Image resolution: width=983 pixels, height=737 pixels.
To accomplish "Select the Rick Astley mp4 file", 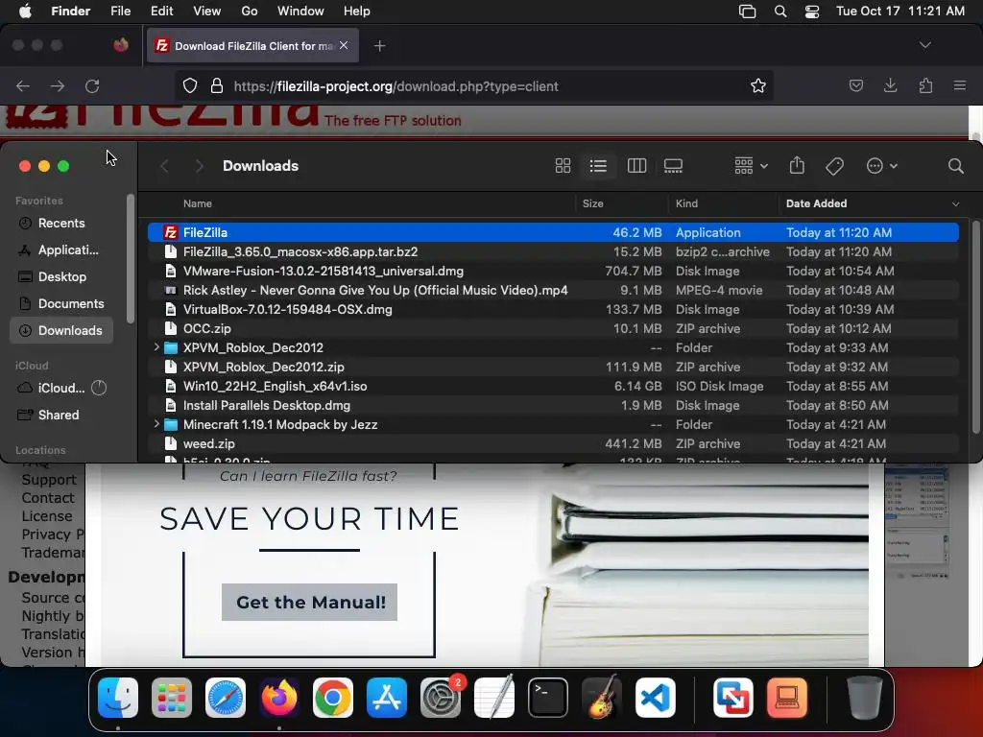I will [x=553, y=290].
